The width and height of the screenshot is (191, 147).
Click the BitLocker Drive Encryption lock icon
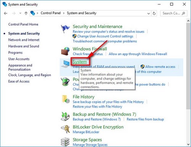[65, 129]
